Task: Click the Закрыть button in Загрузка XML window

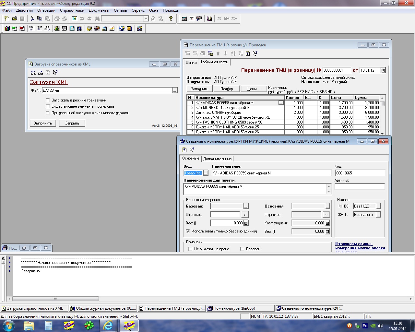Action: pos(72,123)
